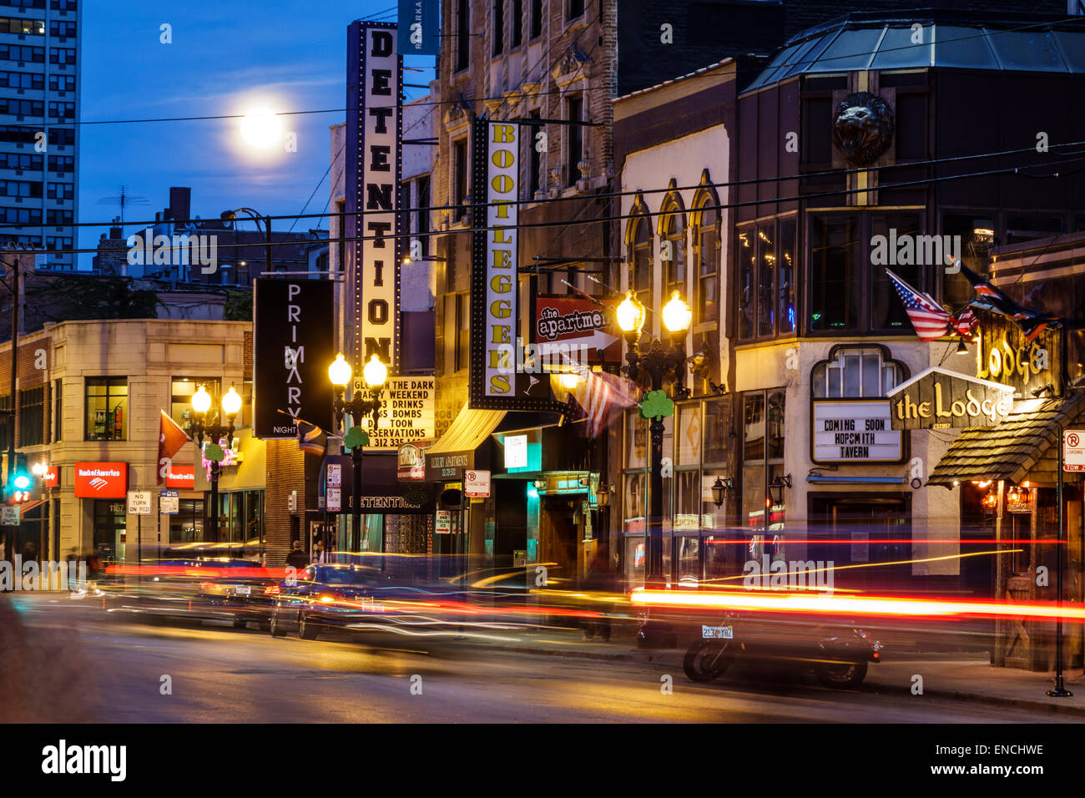Select the black PRIMARY nightclub banner
1085x798 pixels.
294,358
